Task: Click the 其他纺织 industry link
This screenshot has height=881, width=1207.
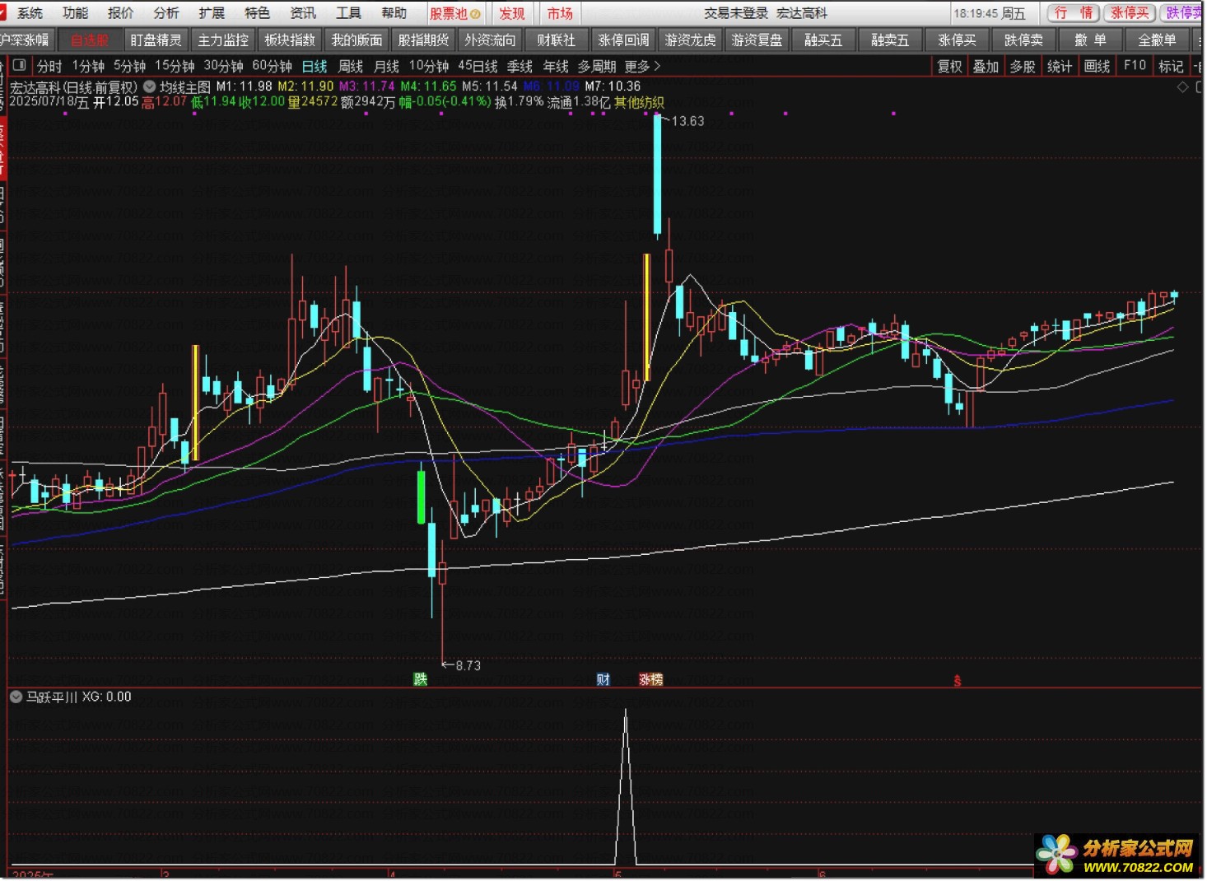Action: coord(639,102)
